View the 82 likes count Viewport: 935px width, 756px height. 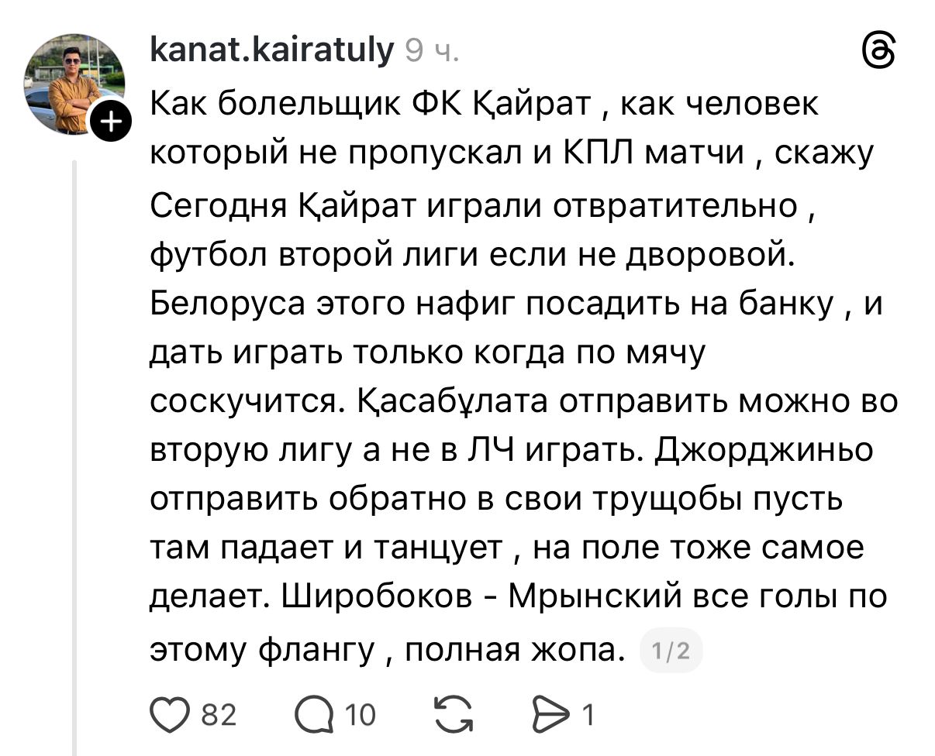[219, 714]
